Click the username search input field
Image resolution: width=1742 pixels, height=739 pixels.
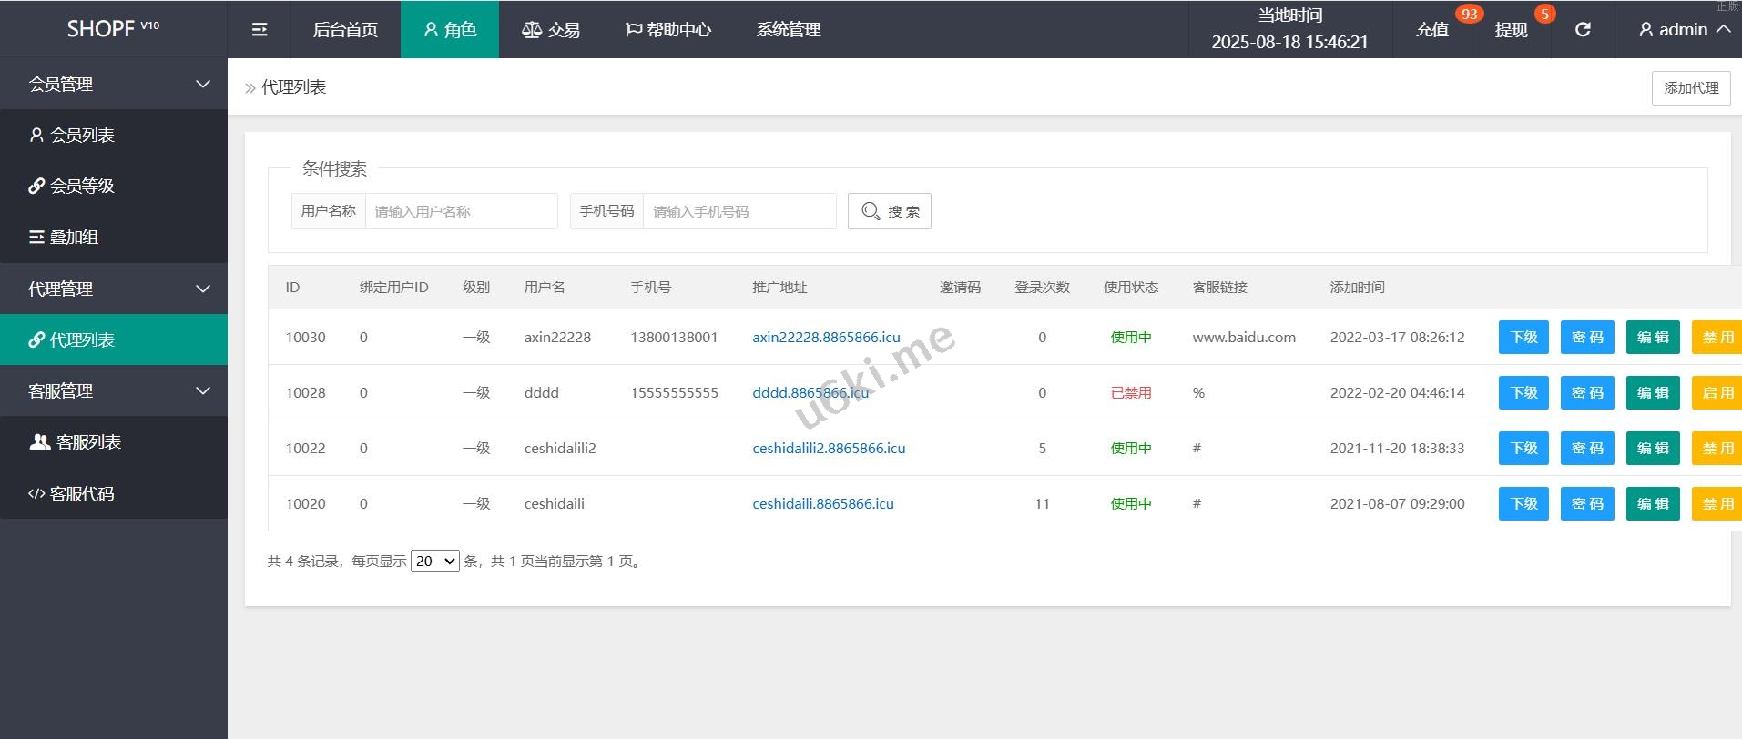click(x=461, y=211)
